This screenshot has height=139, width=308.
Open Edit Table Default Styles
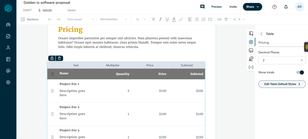[282, 84]
